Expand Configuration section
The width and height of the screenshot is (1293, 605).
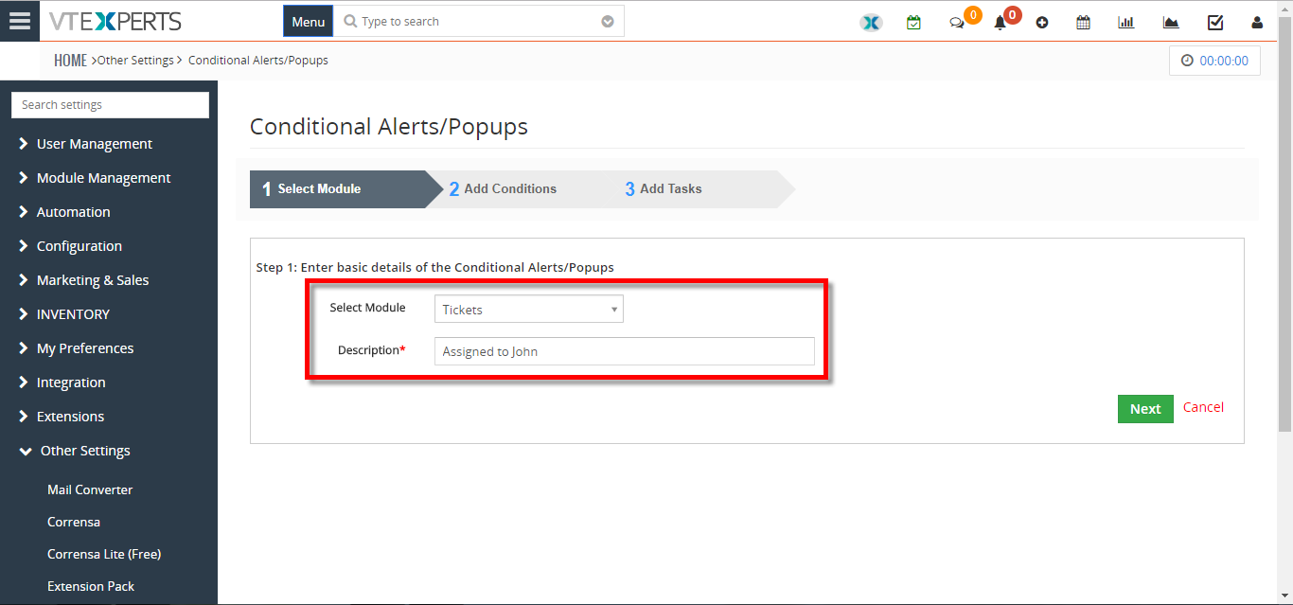pyautogui.click(x=80, y=246)
